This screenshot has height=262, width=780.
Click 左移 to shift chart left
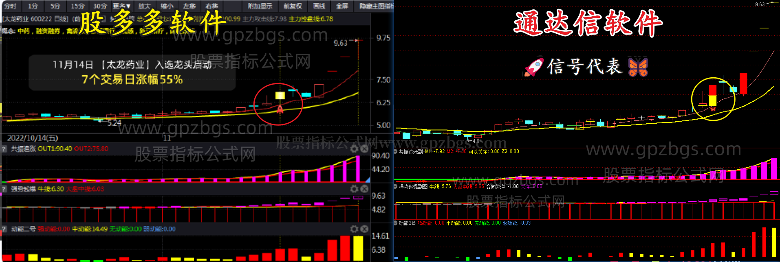click(x=189, y=6)
